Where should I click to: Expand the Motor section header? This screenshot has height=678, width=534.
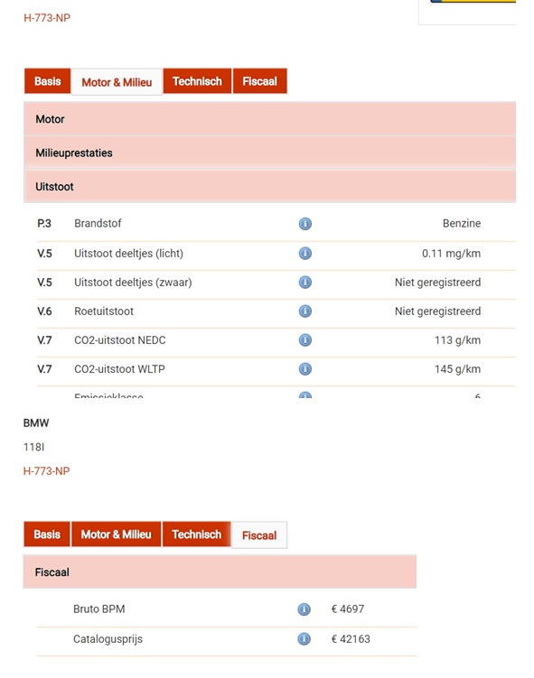coord(269,119)
